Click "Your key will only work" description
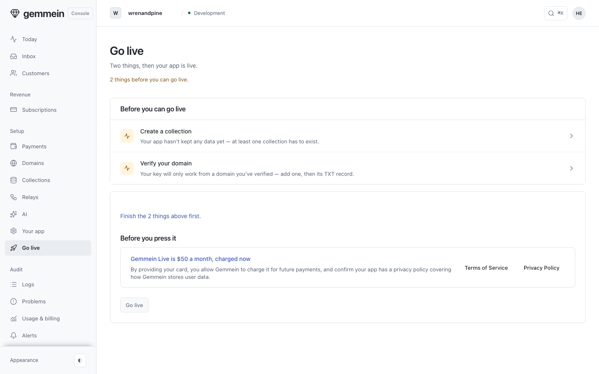 (x=247, y=174)
